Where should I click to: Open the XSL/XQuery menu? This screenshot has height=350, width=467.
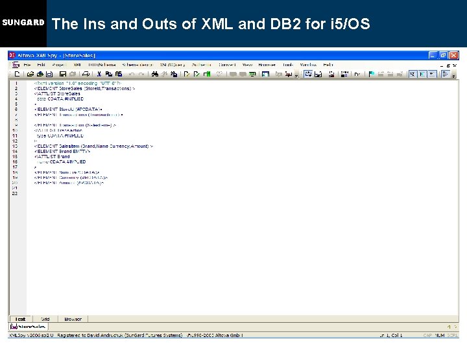(x=172, y=65)
